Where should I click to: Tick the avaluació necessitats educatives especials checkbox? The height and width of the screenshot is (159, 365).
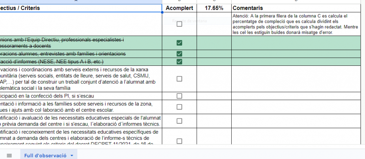[179, 121]
